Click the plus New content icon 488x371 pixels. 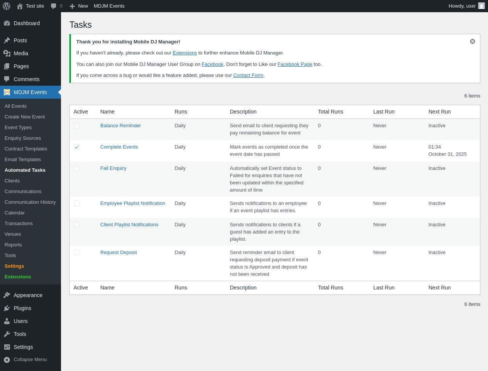click(72, 6)
